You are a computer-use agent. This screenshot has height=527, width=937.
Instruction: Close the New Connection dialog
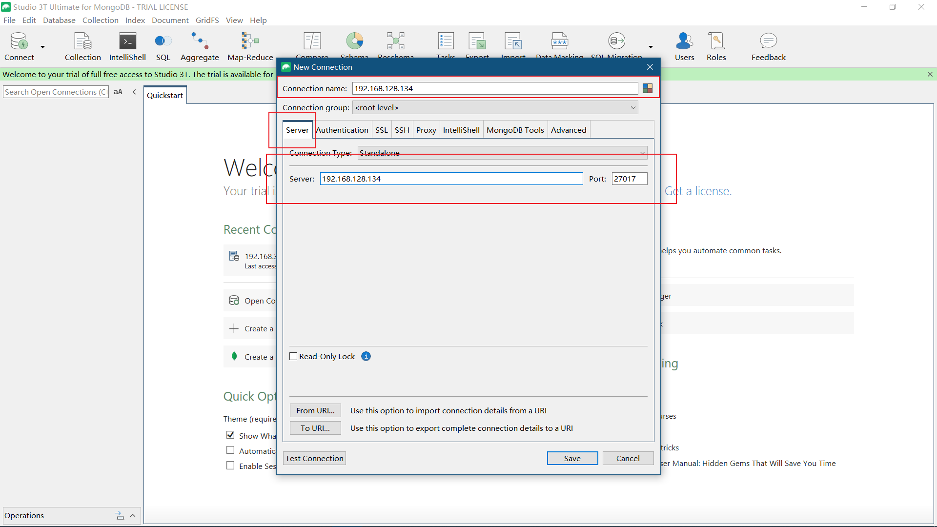click(650, 67)
